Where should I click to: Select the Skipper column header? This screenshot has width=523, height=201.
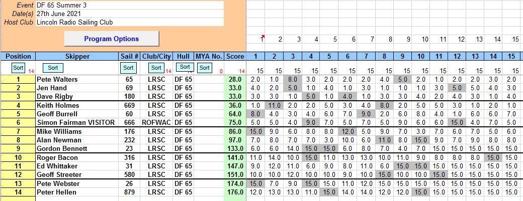point(77,56)
